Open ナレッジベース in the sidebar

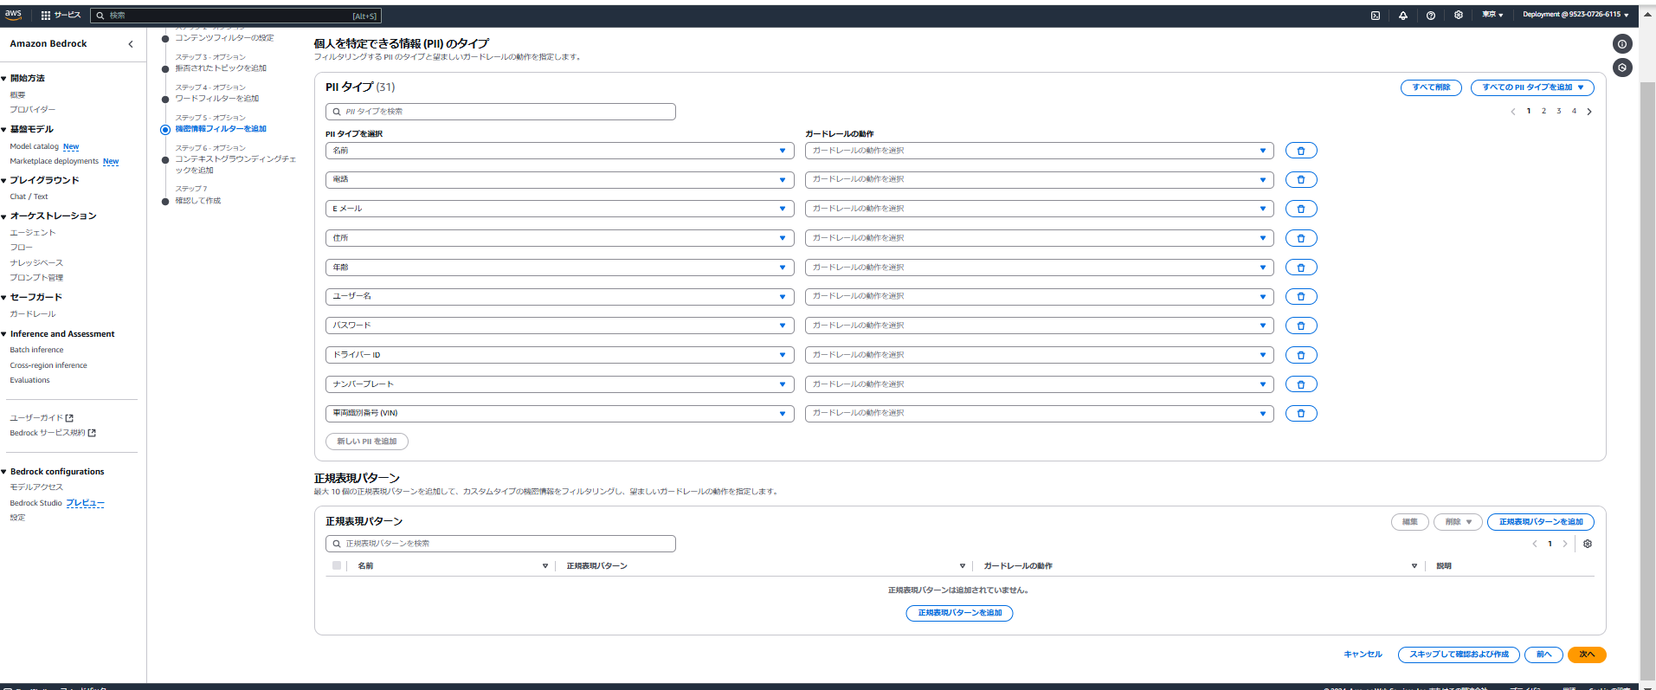[36, 262]
